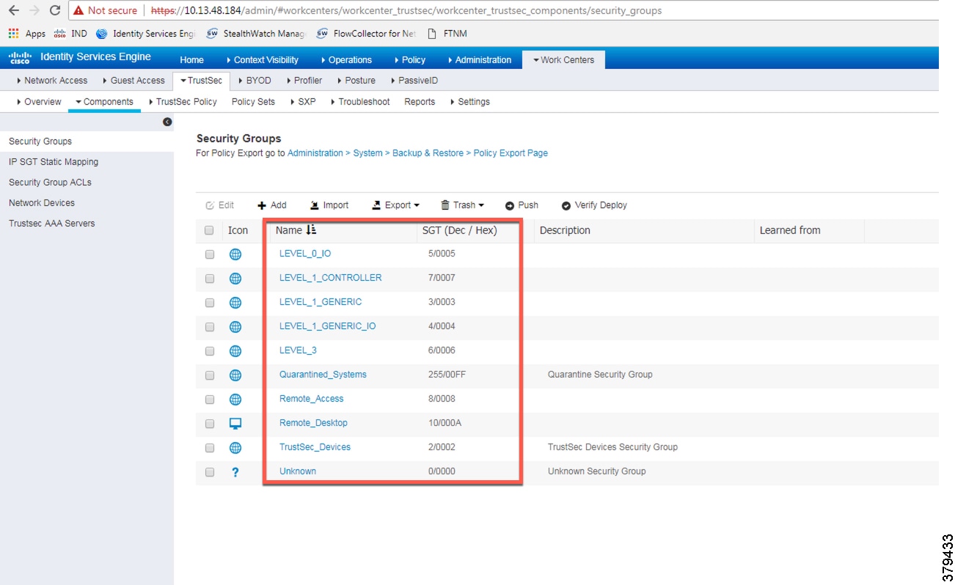
Task: Open FlowCollector bookmark
Action: point(367,33)
